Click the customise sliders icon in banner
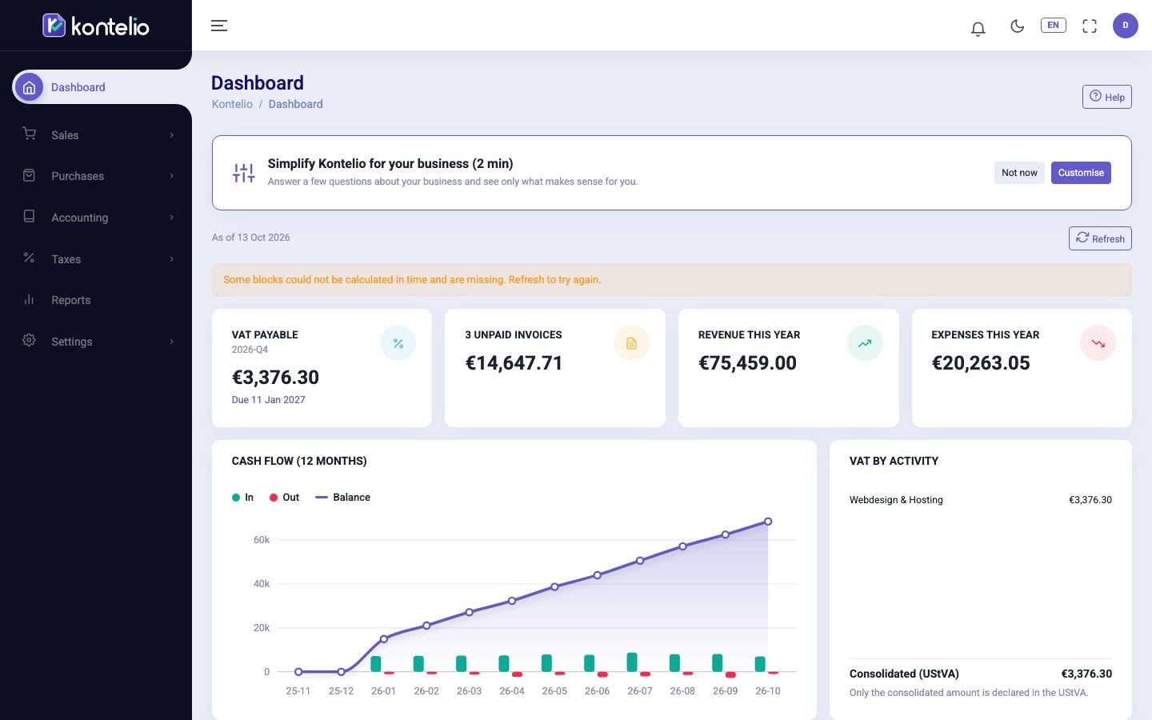The image size is (1152, 720). tap(244, 173)
